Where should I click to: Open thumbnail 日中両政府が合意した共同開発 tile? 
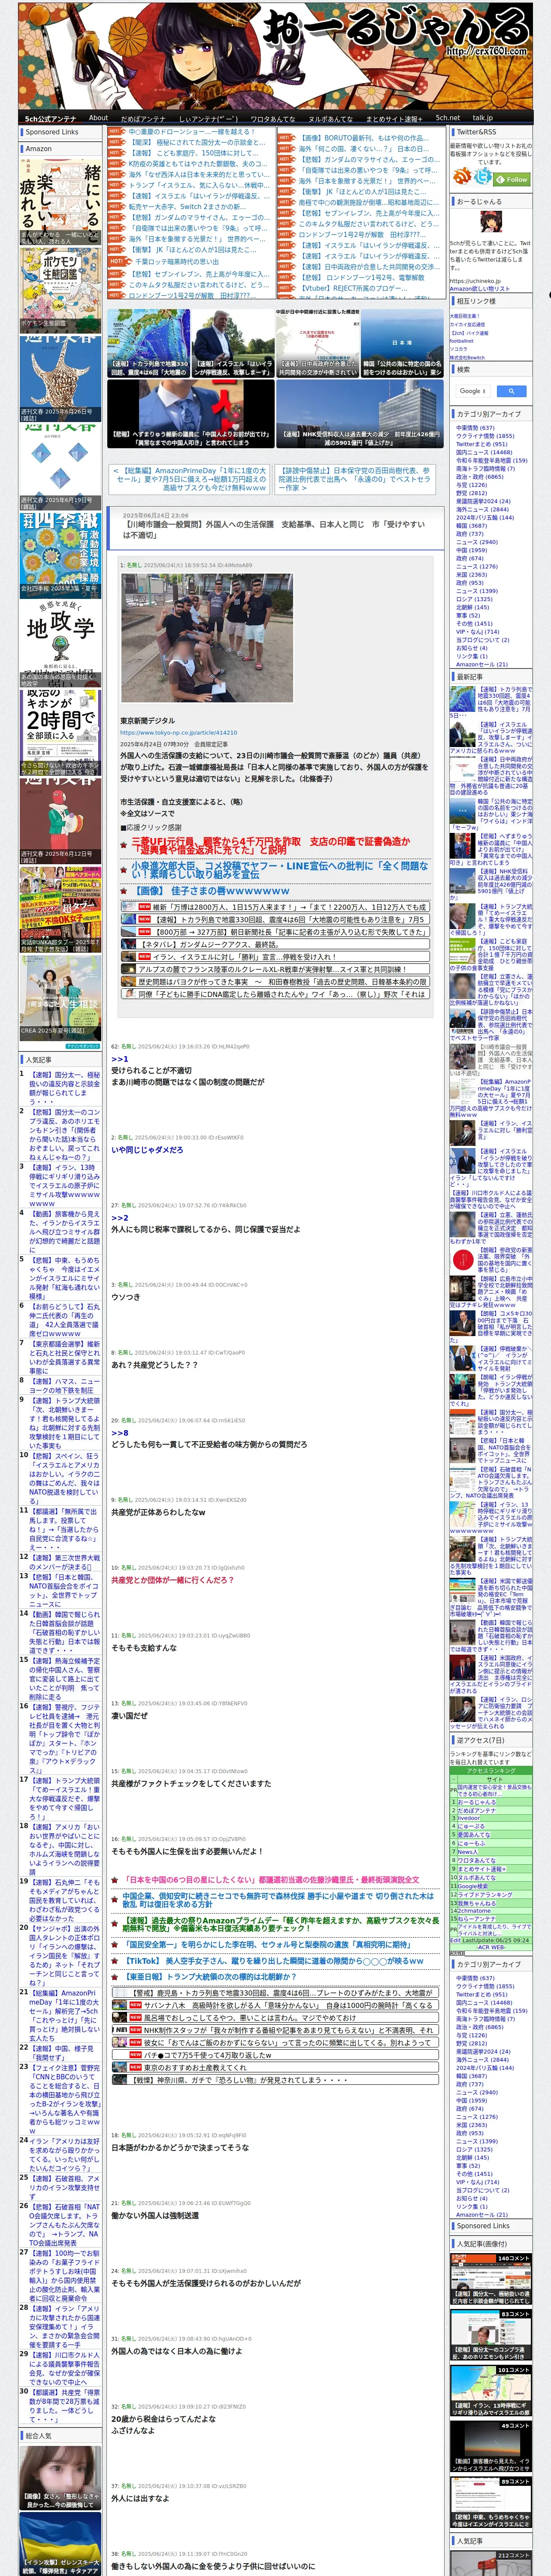[x=317, y=343]
